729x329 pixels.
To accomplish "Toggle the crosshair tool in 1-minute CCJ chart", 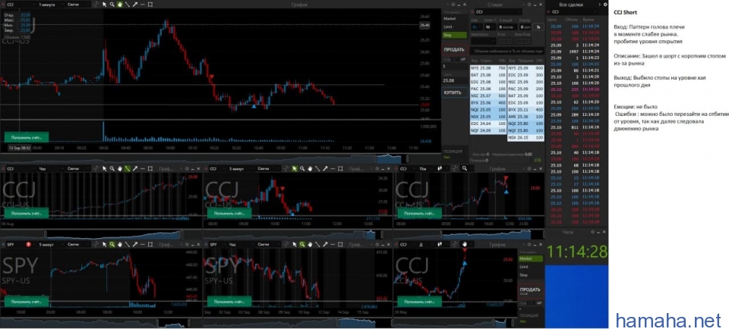I will tap(96, 5).
